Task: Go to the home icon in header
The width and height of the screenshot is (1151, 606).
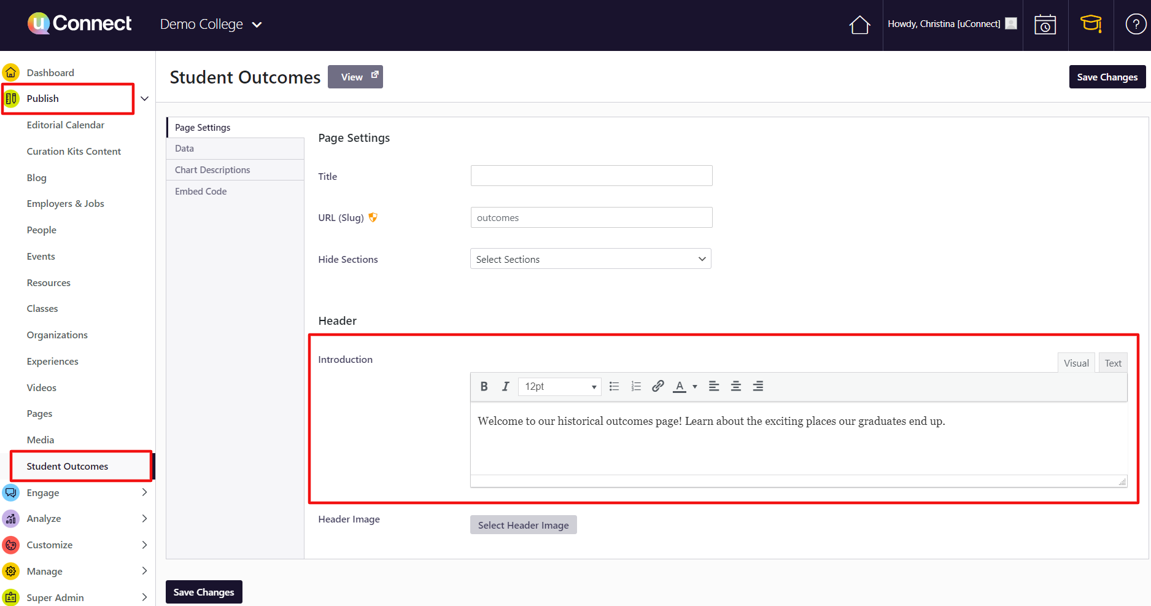Action: [x=859, y=25]
